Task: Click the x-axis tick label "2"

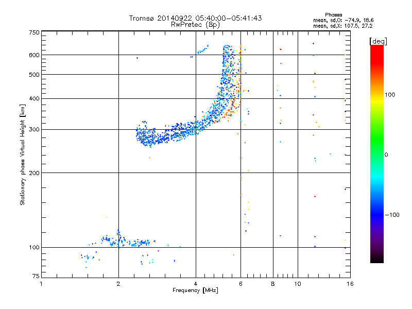Action: pyautogui.click(x=118, y=284)
